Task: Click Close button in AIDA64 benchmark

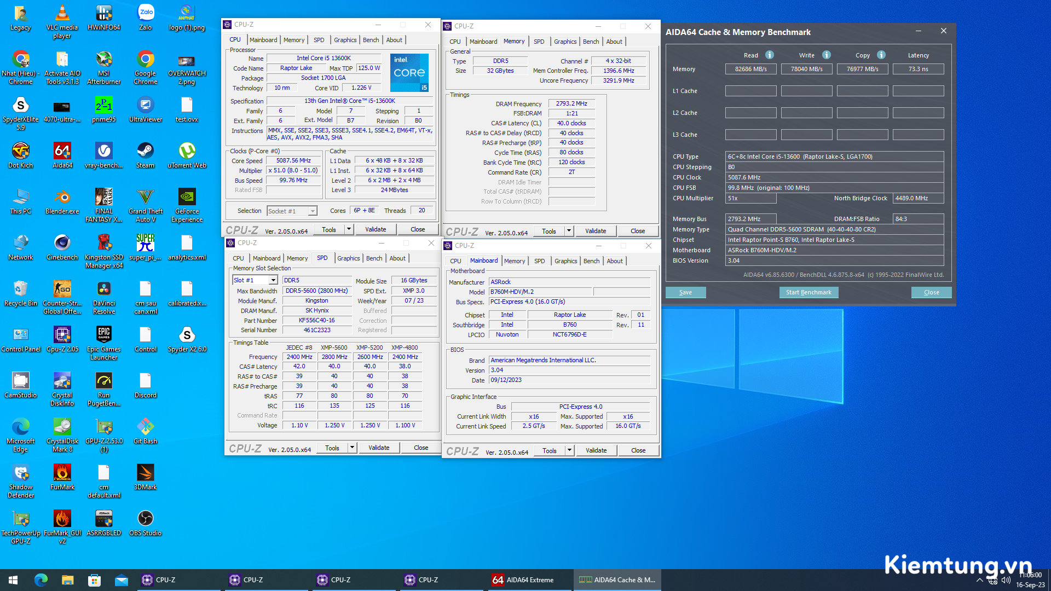Action: [932, 292]
